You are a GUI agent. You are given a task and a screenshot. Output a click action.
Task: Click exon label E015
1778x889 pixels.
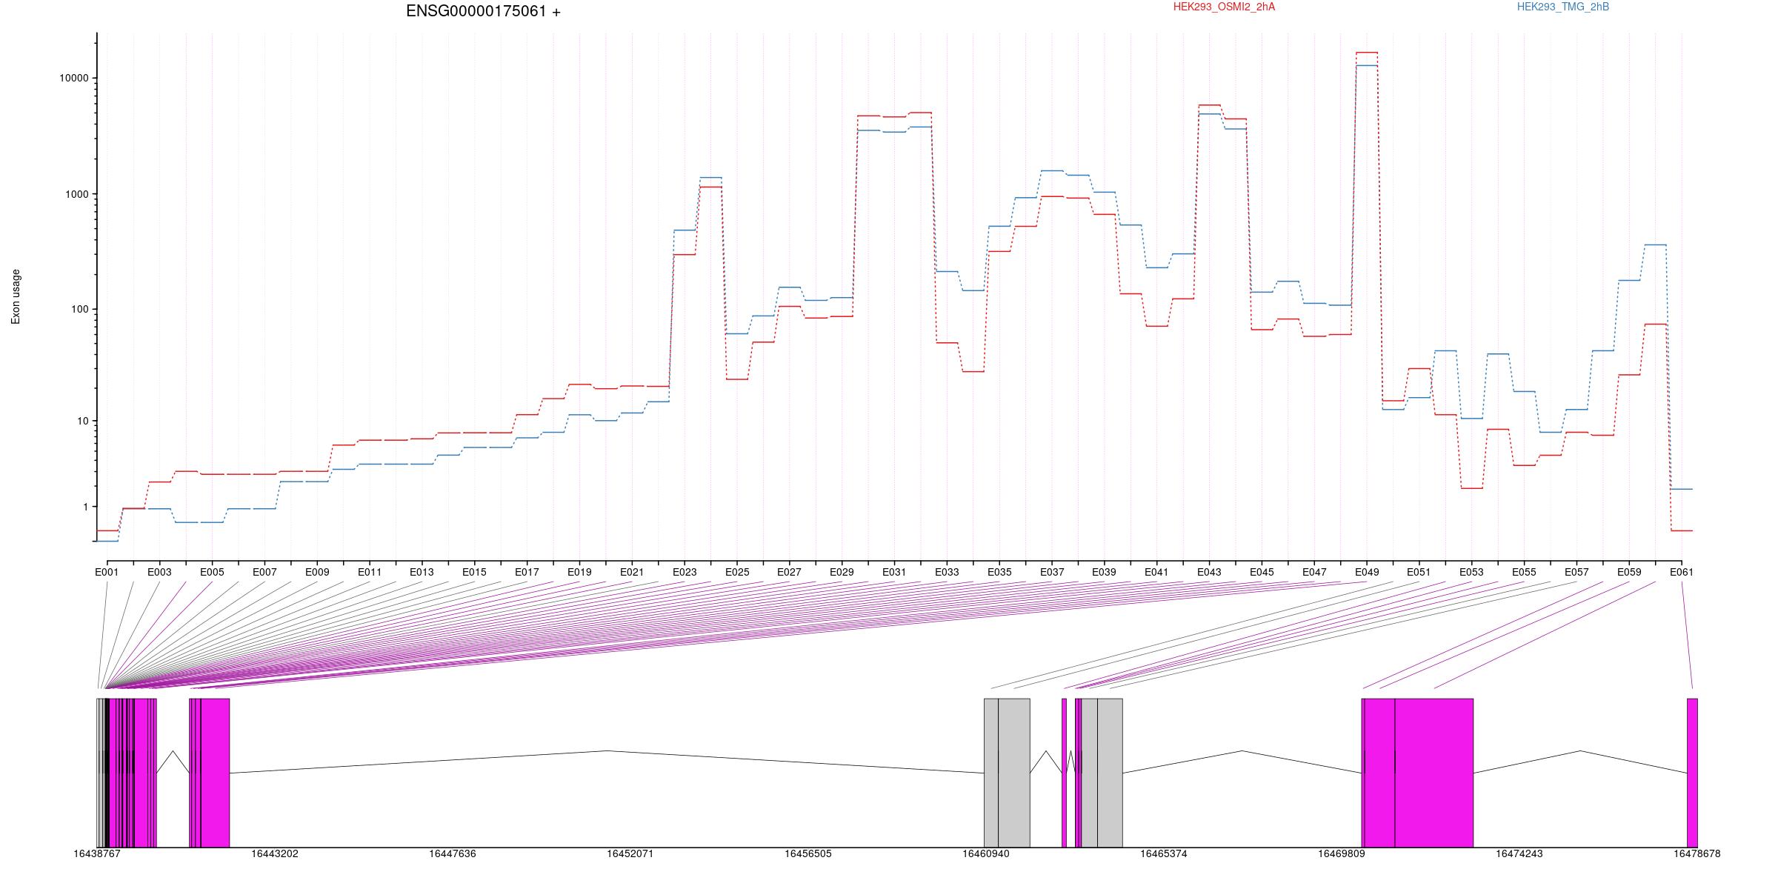click(x=474, y=572)
